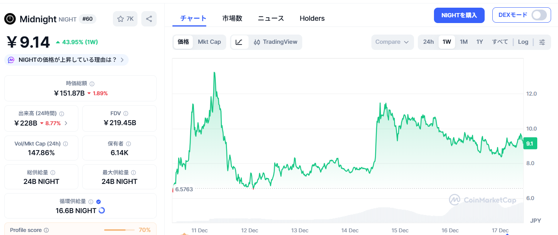Add Midnight to watchlist via star button

coord(125,19)
